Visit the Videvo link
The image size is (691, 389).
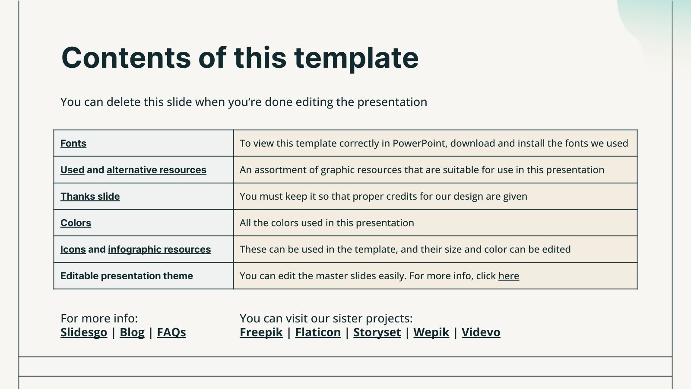(481, 332)
